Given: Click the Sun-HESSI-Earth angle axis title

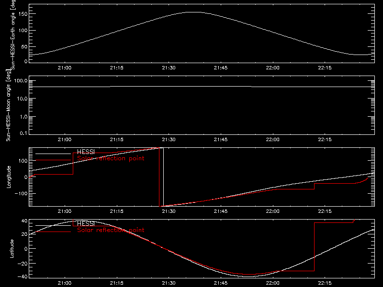Looking at the screenshot, I should (x=13, y=34).
